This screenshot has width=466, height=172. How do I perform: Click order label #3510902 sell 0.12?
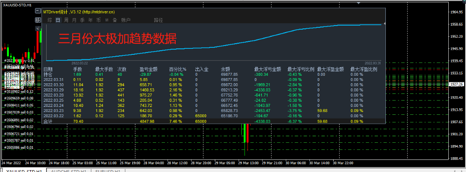click(19, 92)
